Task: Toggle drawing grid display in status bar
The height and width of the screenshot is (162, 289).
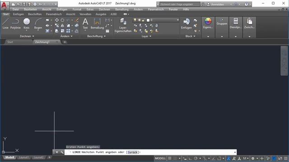Action: [x=170, y=158]
